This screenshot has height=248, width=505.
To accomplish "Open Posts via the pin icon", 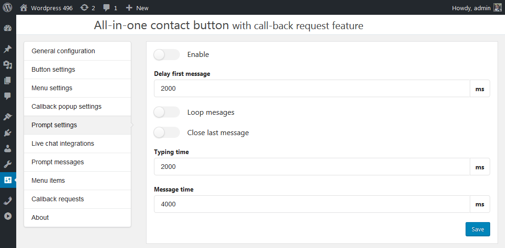I will coord(7,49).
